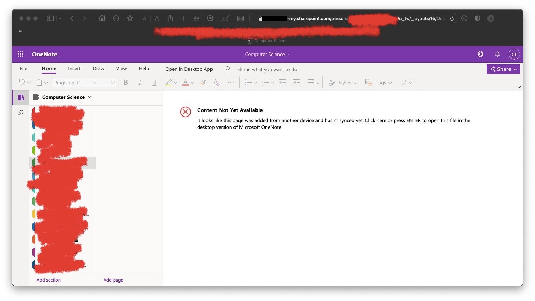Viewport: 535px width, 301px height.
Task: Decrease the paragraph indent
Action: (x=282, y=83)
